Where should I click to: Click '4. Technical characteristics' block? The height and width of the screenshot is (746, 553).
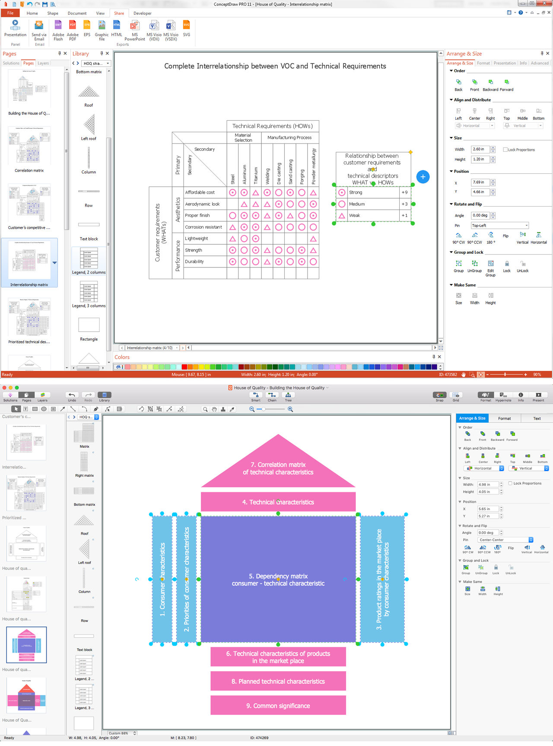(278, 502)
